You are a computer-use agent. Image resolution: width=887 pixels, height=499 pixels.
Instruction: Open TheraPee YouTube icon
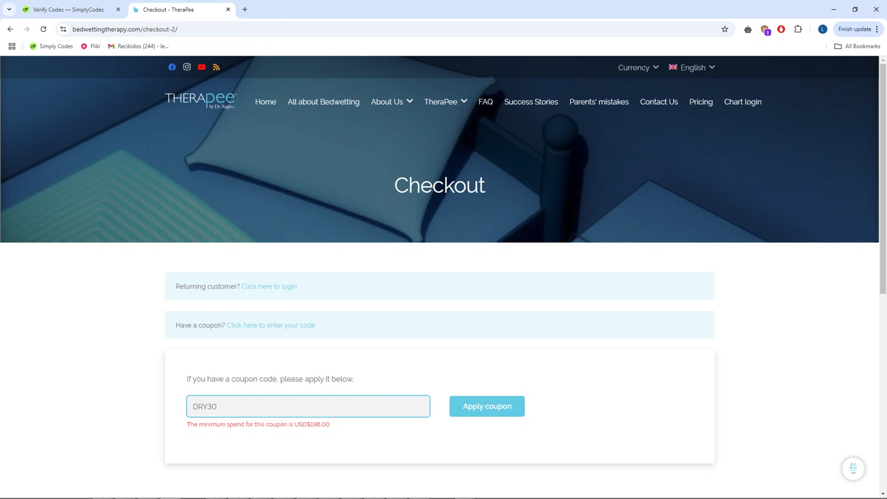coord(202,67)
